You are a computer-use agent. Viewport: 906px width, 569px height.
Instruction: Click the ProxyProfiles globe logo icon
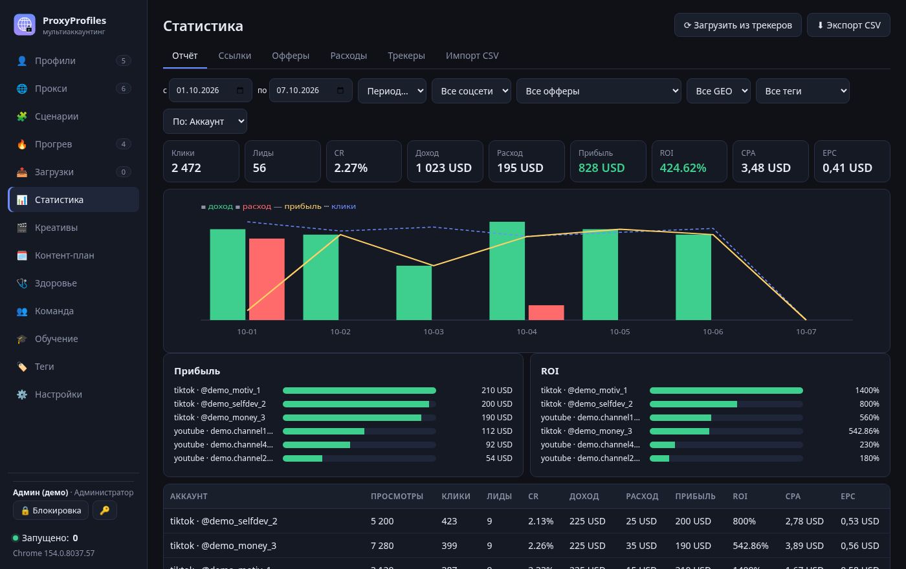(x=25, y=25)
